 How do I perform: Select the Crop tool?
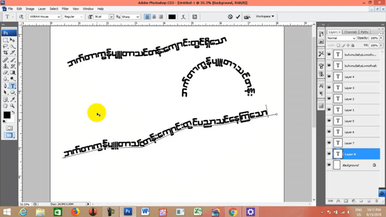5,52
